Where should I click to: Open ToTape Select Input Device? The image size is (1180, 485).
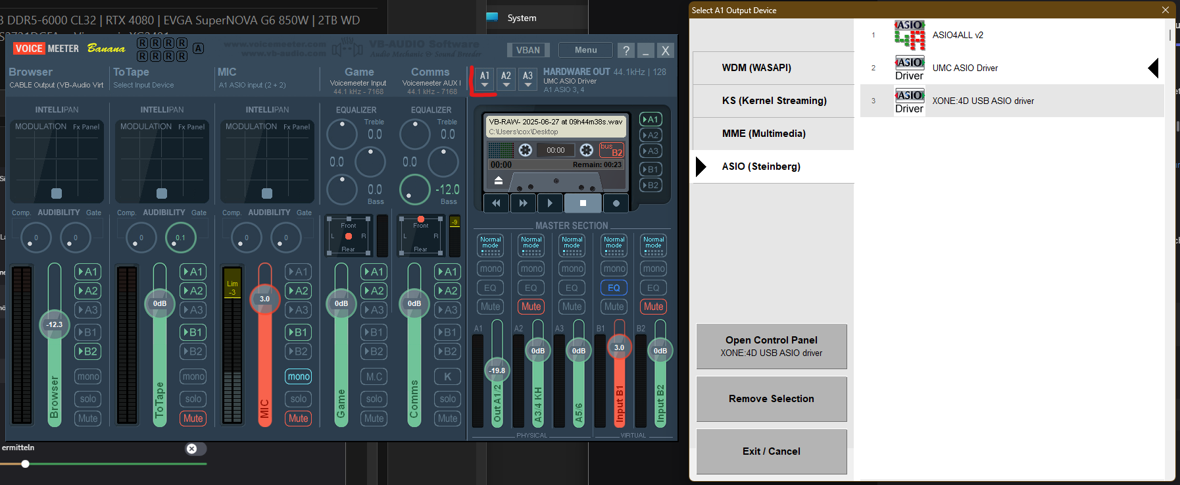143,85
